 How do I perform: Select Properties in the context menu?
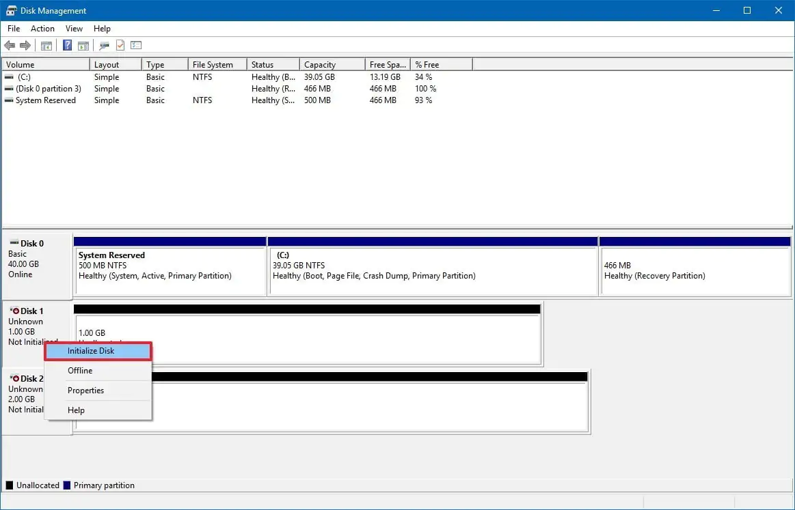pos(85,391)
